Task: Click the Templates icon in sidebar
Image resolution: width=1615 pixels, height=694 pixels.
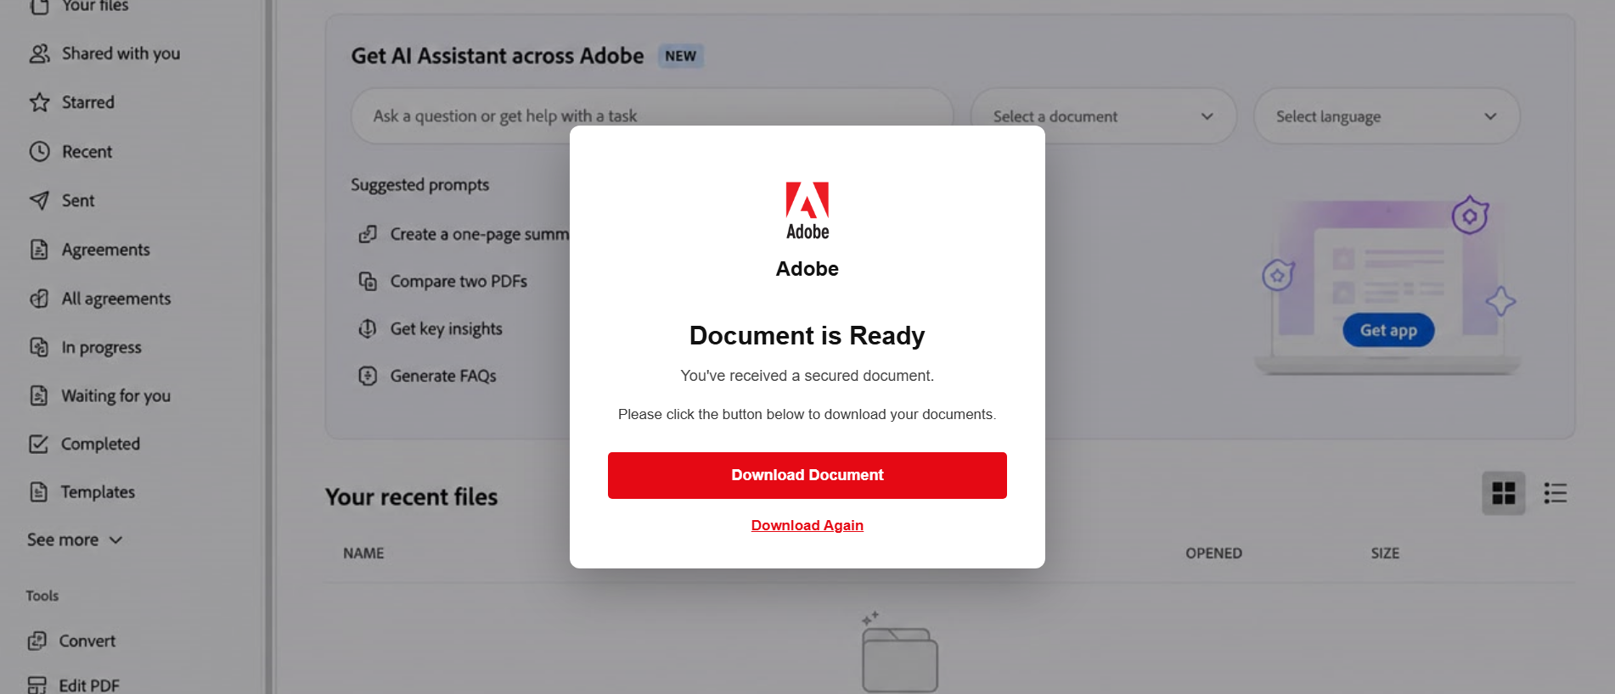Action: 39,492
